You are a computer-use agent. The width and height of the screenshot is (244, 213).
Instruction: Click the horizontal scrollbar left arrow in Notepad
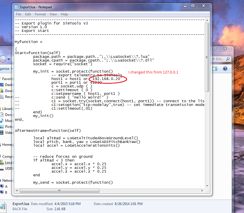click(17, 191)
